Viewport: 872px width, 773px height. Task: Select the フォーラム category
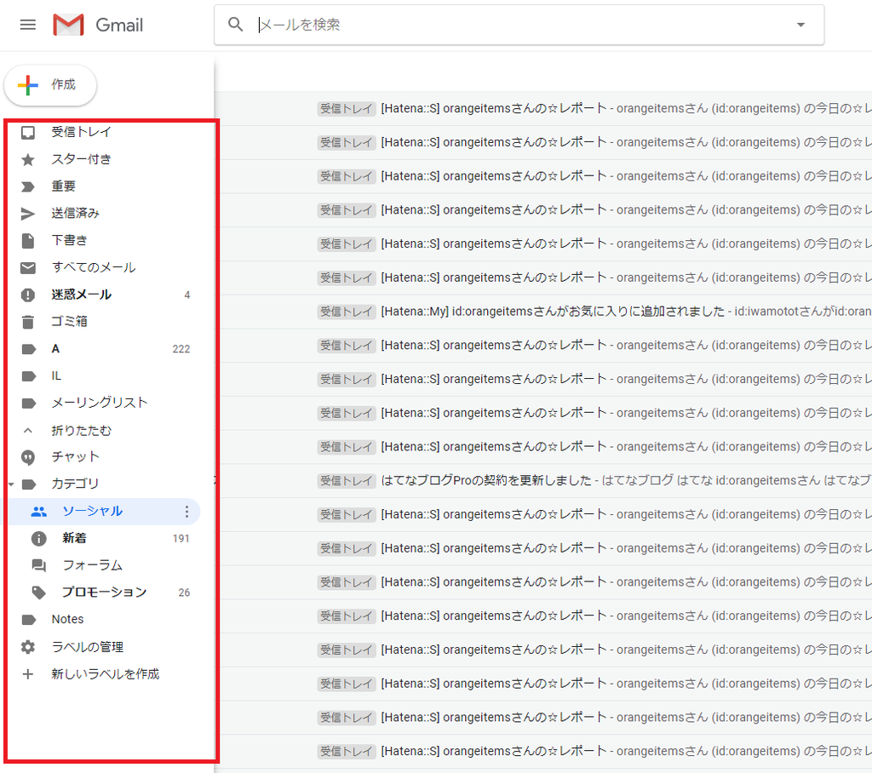(x=92, y=565)
